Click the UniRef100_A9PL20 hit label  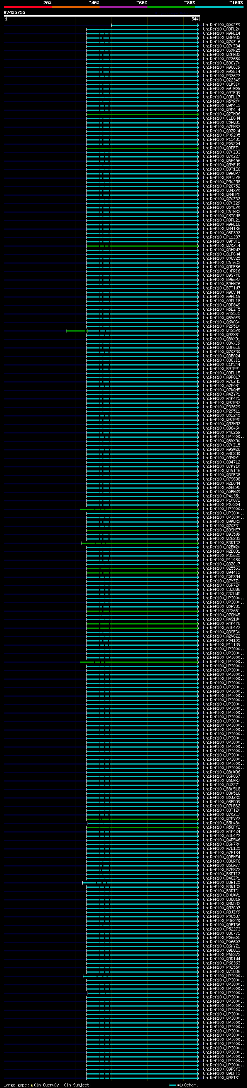222,29
